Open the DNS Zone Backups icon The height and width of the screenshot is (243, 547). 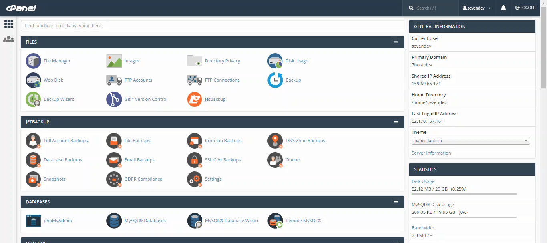[x=275, y=141]
